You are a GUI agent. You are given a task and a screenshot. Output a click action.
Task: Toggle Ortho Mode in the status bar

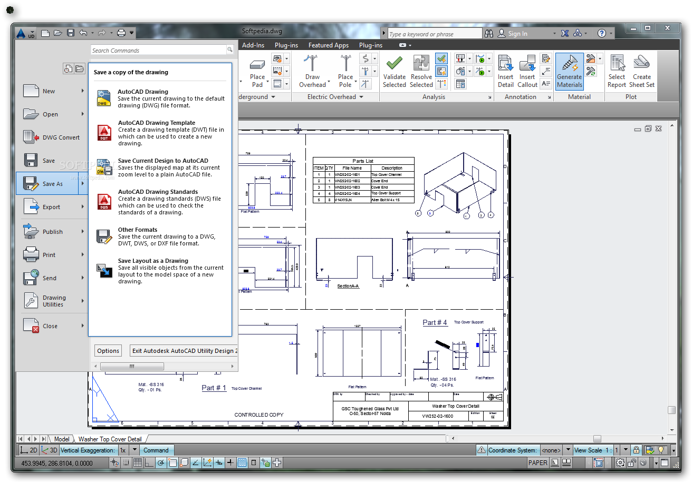pos(149,463)
